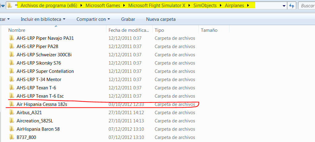Screen dimensions: 315x142
Task: Sort files by the Nombre column header
Action: [x=17, y=30]
